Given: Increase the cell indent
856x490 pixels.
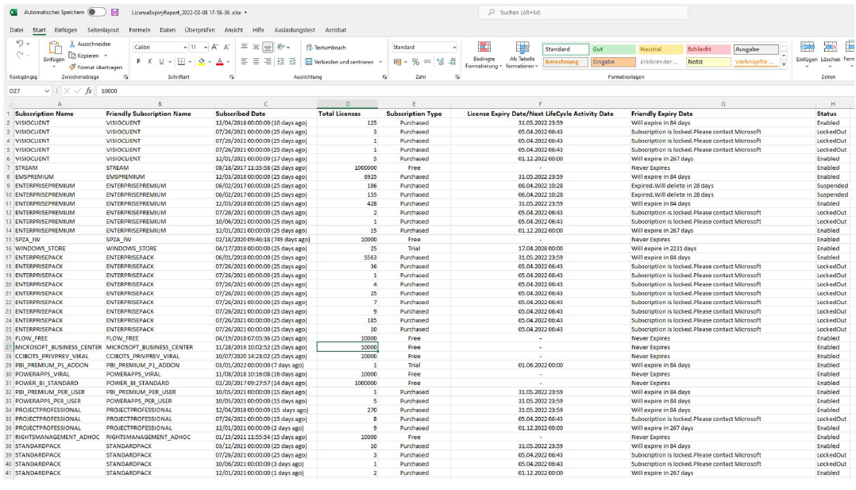Looking at the screenshot, I should tap(292, 62).
